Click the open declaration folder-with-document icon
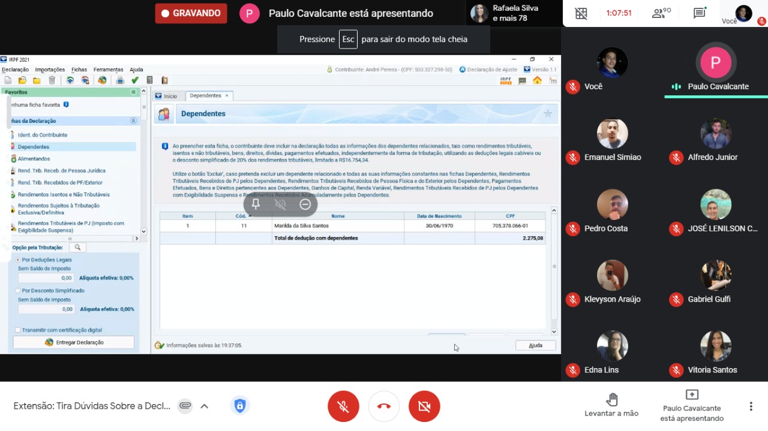 (22, 80)
